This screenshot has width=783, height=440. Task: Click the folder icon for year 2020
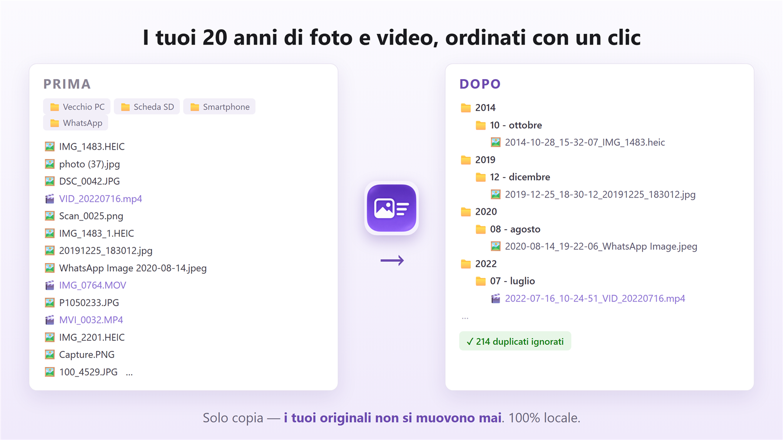[x=466, y=212]
